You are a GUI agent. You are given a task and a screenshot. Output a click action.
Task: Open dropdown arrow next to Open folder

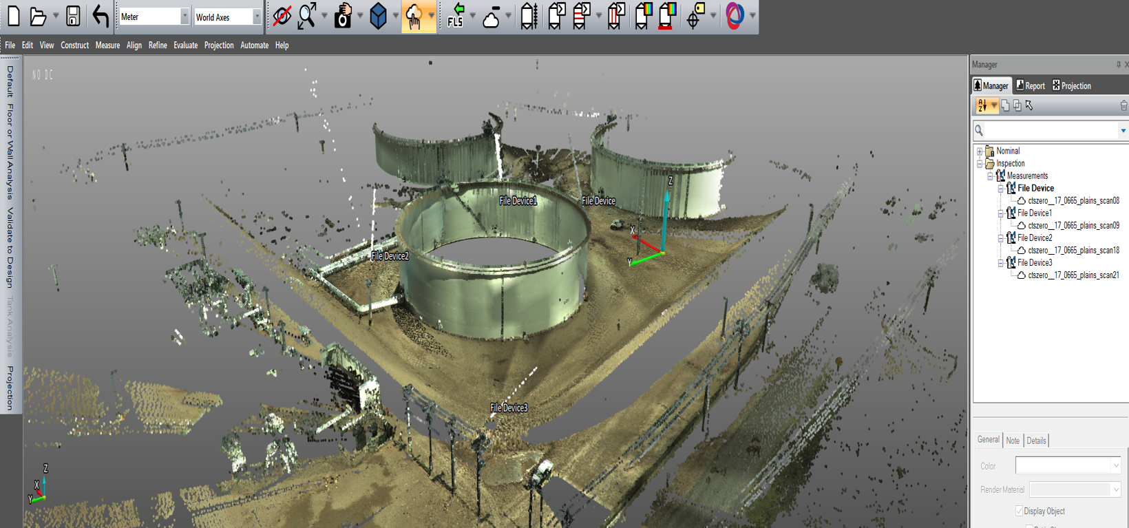(x=55, y=16)
